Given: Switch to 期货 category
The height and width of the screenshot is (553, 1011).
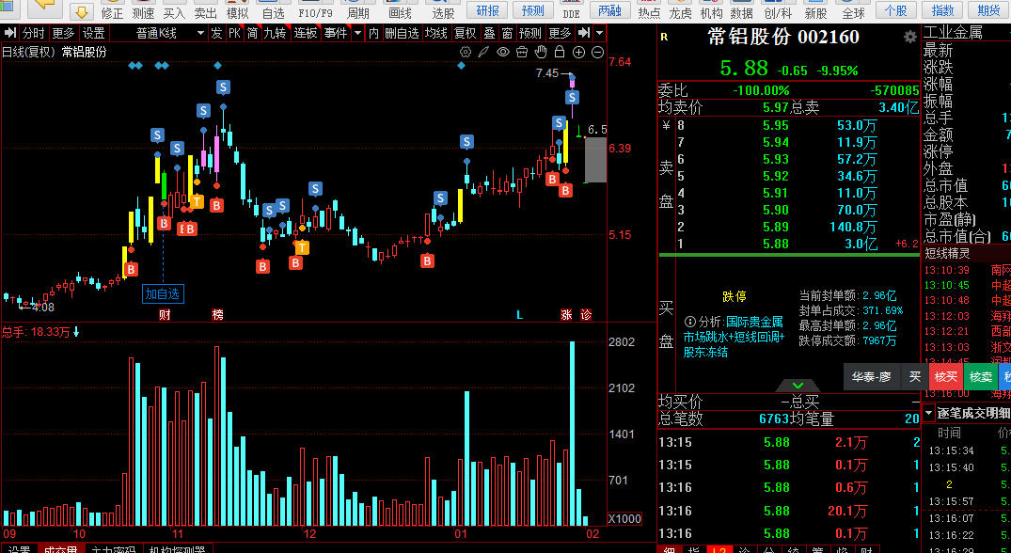Looking at the screenshot, I should point(989,10).
